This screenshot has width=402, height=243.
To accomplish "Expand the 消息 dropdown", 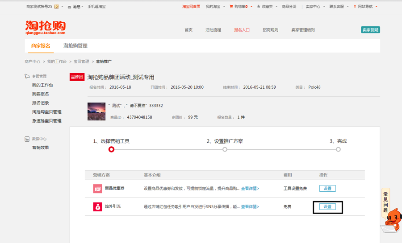I will (82, 7).
